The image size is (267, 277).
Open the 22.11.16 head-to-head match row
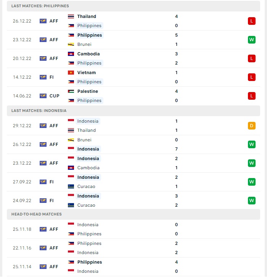coord(133,248)
